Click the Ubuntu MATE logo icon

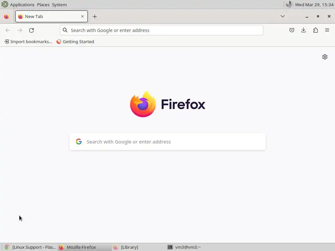[5, 4]
